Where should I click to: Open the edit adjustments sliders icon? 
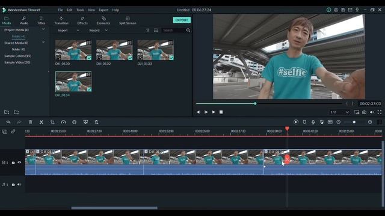tap(96, 122)
